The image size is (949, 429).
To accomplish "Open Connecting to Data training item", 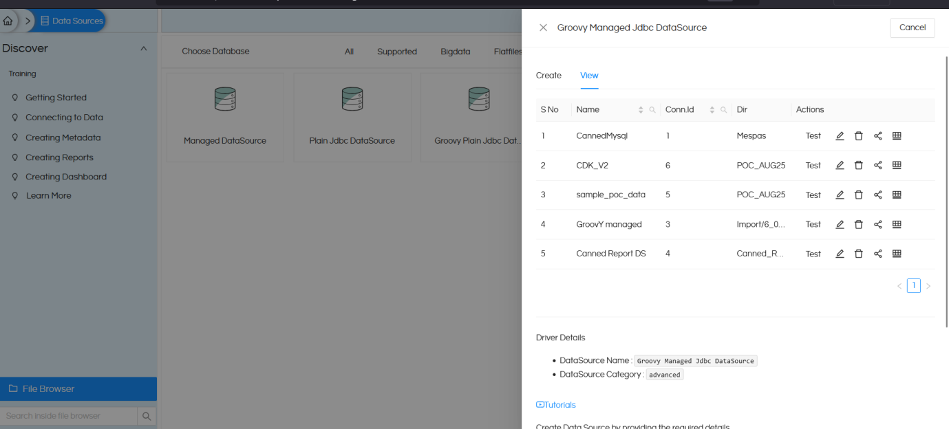I will click(x=64, y=118).
